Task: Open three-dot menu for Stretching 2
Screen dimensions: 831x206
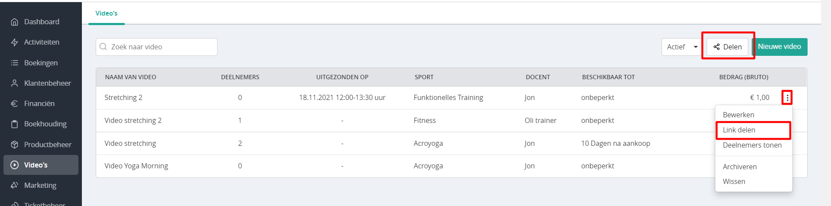Action: [787, 98]
